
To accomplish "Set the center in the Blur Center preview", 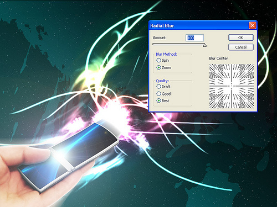I will coord(232,86).
